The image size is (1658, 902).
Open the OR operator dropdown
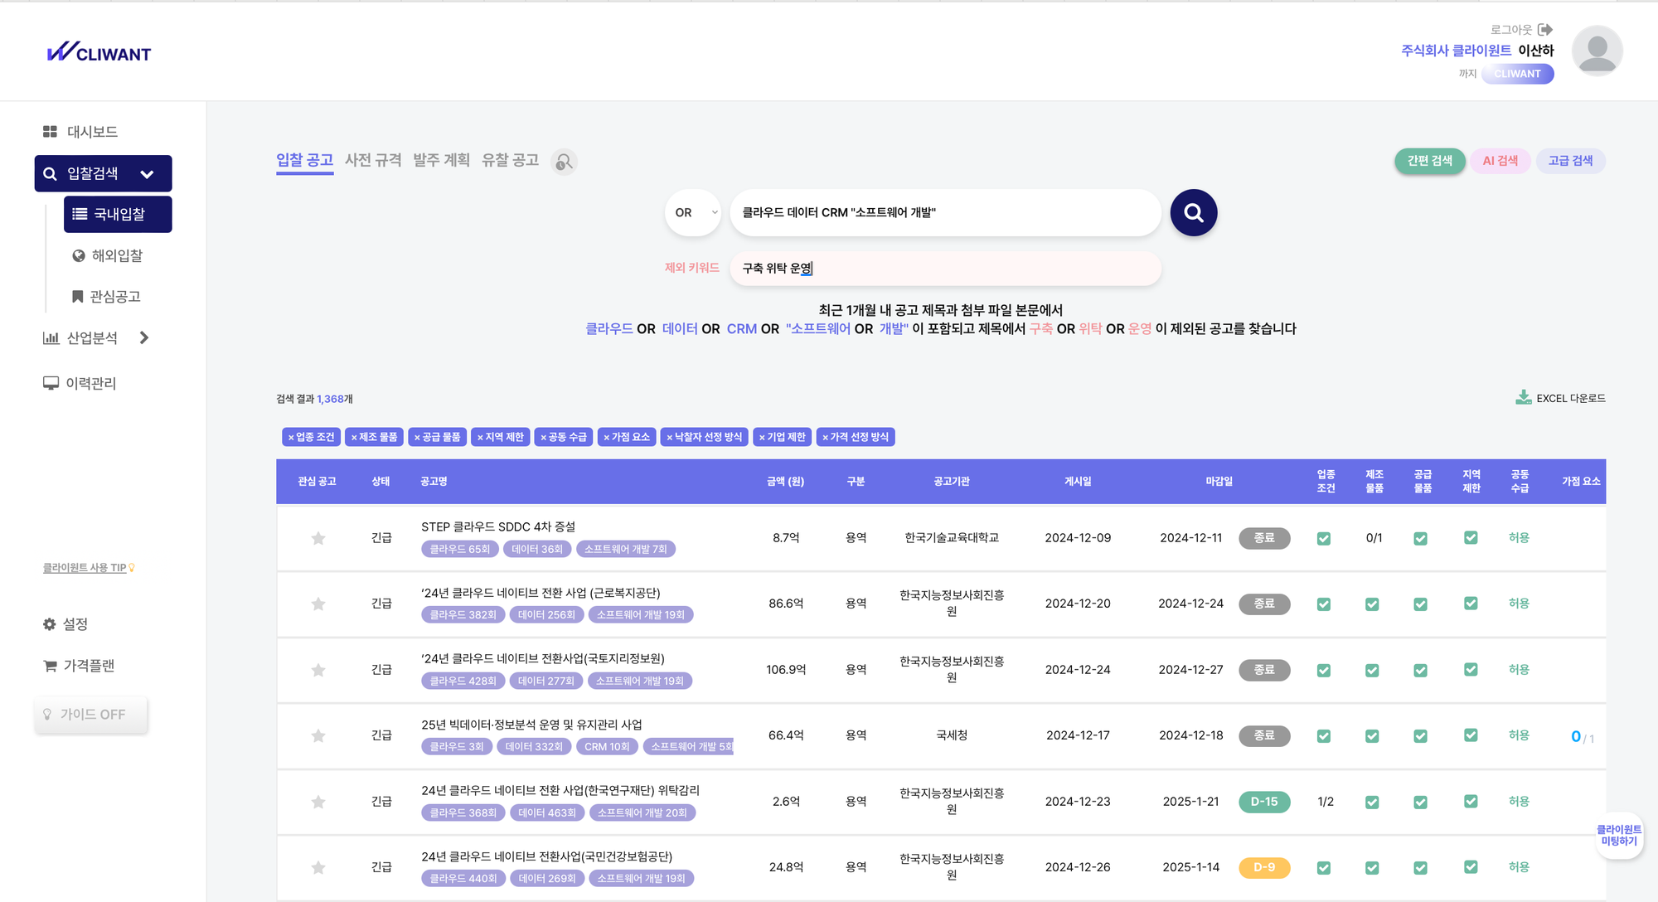pos(692,213)
